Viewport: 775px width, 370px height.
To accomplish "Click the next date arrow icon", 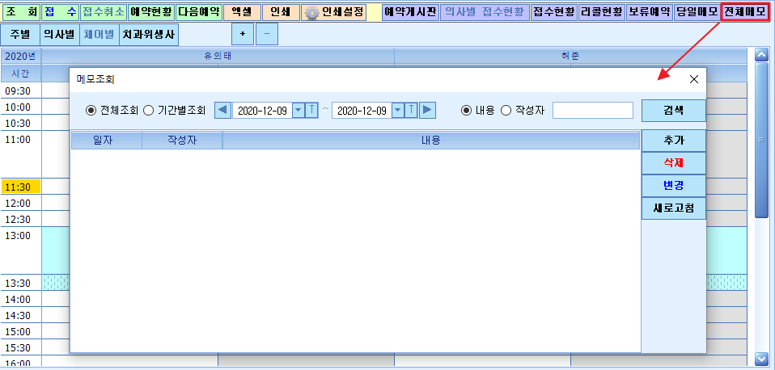I will click(427, 111).
